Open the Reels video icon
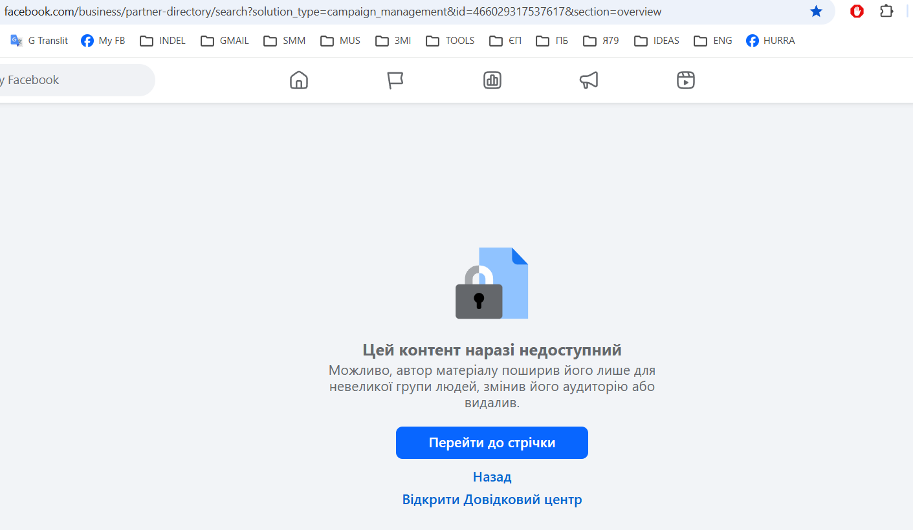 coord(686,80)
